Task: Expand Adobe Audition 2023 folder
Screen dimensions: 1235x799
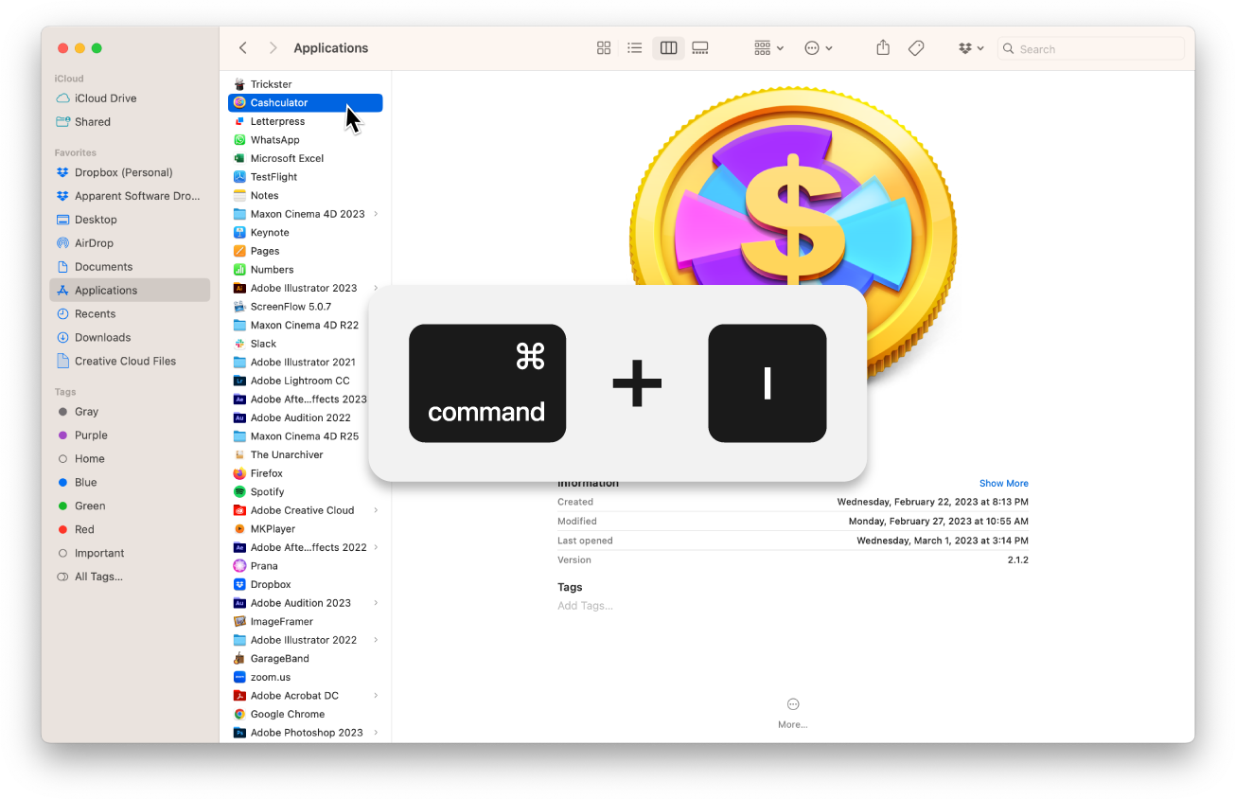Action: pos(376,603)
